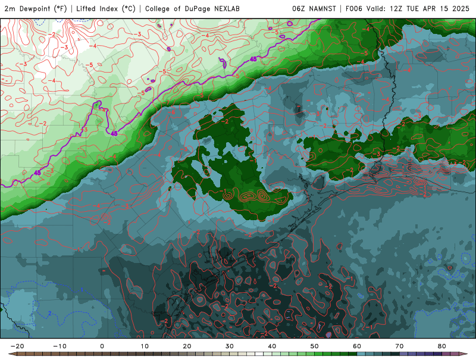Click the "Lifted Index (°C)" header label
Screen dimensions: 476x357
tap(106, 8)
